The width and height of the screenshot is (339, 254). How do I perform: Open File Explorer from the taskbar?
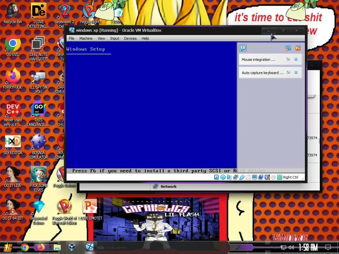coord(57,247)
